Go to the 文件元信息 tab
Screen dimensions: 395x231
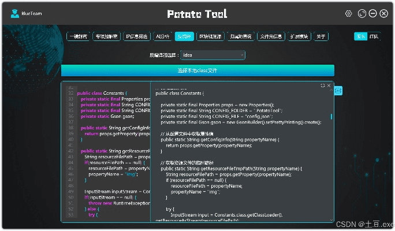(270, 36)
